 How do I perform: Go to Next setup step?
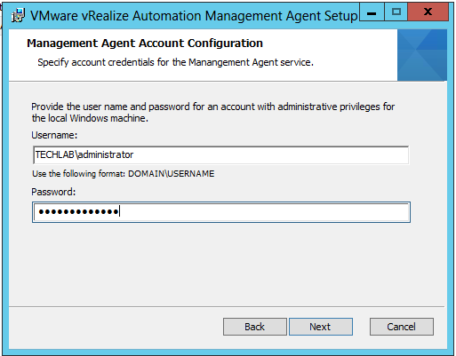point(321,327)
